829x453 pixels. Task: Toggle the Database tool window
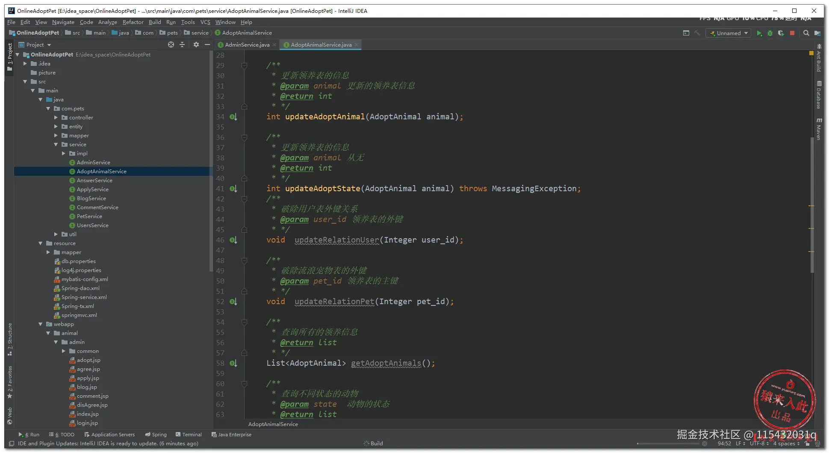[819, 95]
